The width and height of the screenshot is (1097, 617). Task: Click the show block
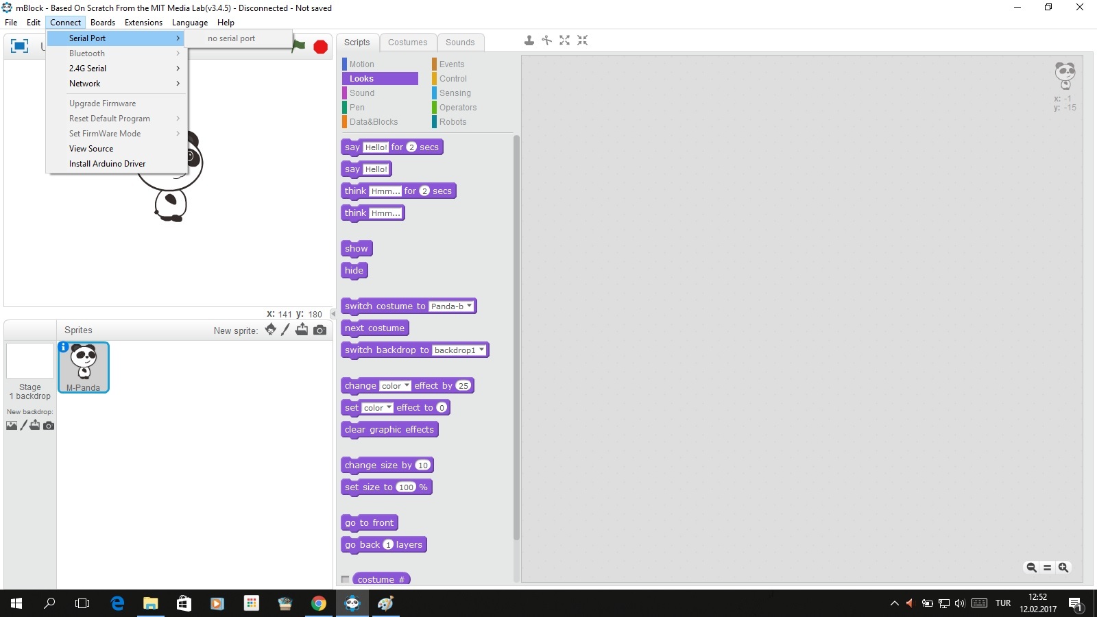[x=357, y=249]
